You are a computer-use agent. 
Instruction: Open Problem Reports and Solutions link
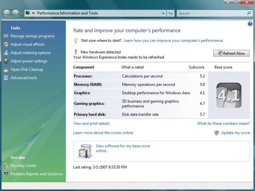click(x=37, y=174)
